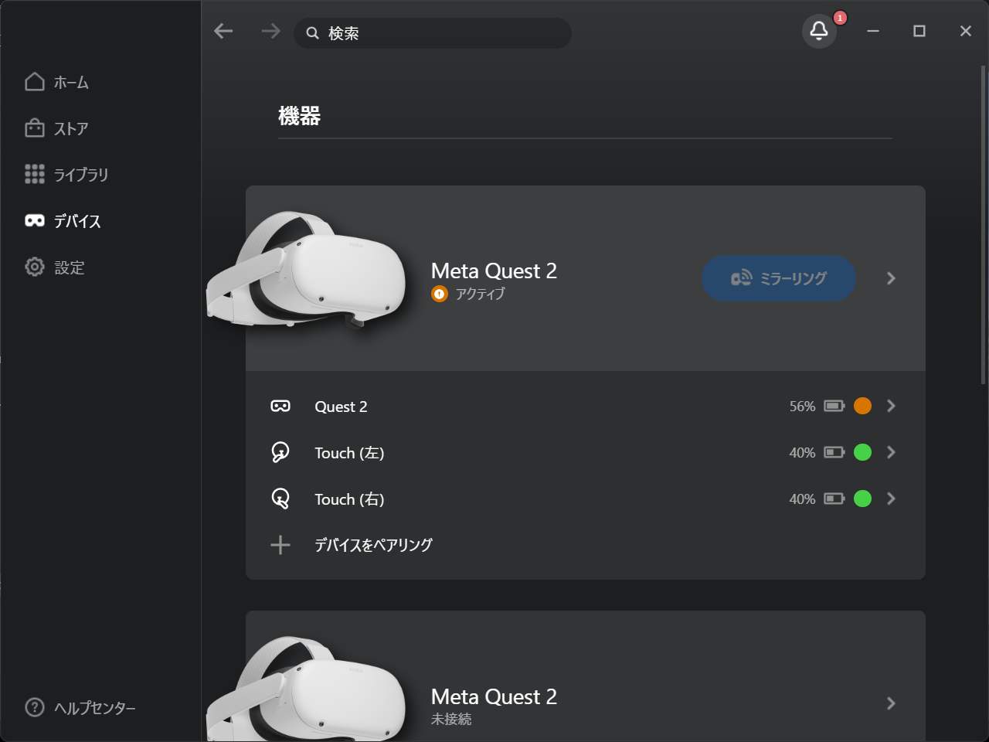Expand active Meta Quest 2 chevron

pyautogui.click(x=891, y=278)
